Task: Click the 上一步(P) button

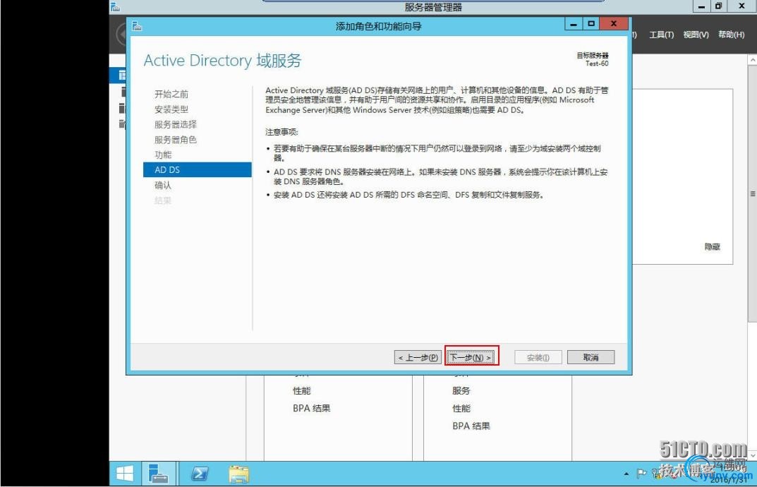Action: coord(418,358)
